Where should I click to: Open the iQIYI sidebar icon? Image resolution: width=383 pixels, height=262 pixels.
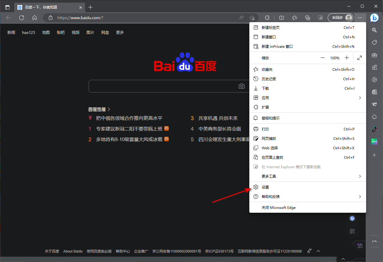click(x=374, y=142)
